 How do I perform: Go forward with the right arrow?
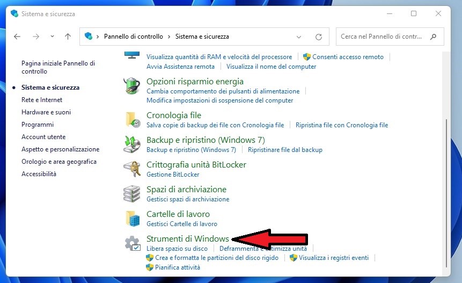pos(36,37)
